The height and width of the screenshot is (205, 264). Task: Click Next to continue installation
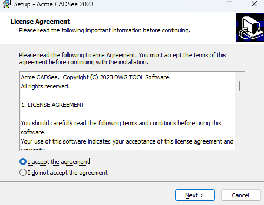(x=195, y=195)
